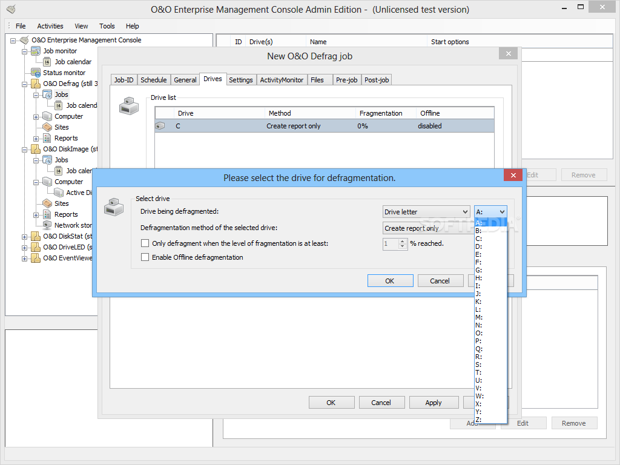This screenshot has width=620, height=465.
Task: Enable 'Only defragment when fragmentation is at least' checkbox
Action: tap(145, 243)
